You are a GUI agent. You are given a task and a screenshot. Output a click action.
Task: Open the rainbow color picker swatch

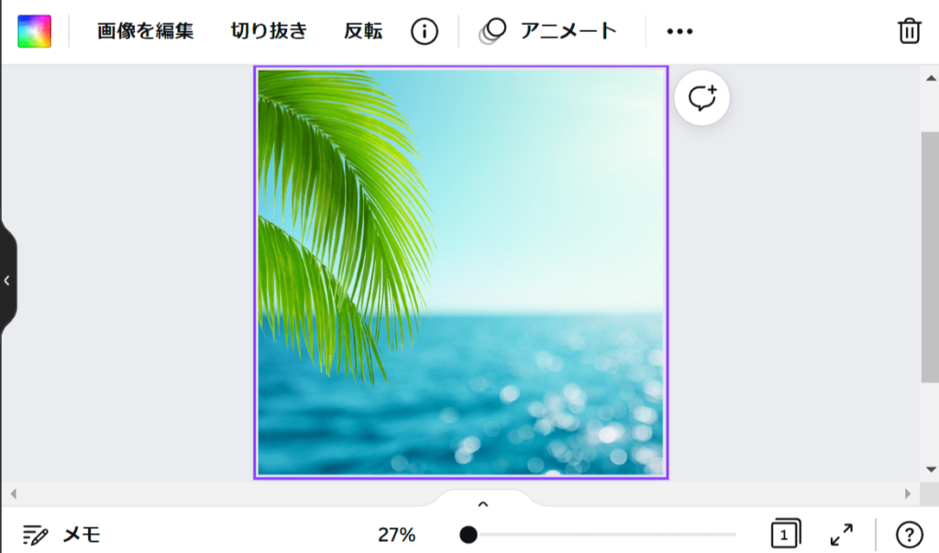click(34, 31)
